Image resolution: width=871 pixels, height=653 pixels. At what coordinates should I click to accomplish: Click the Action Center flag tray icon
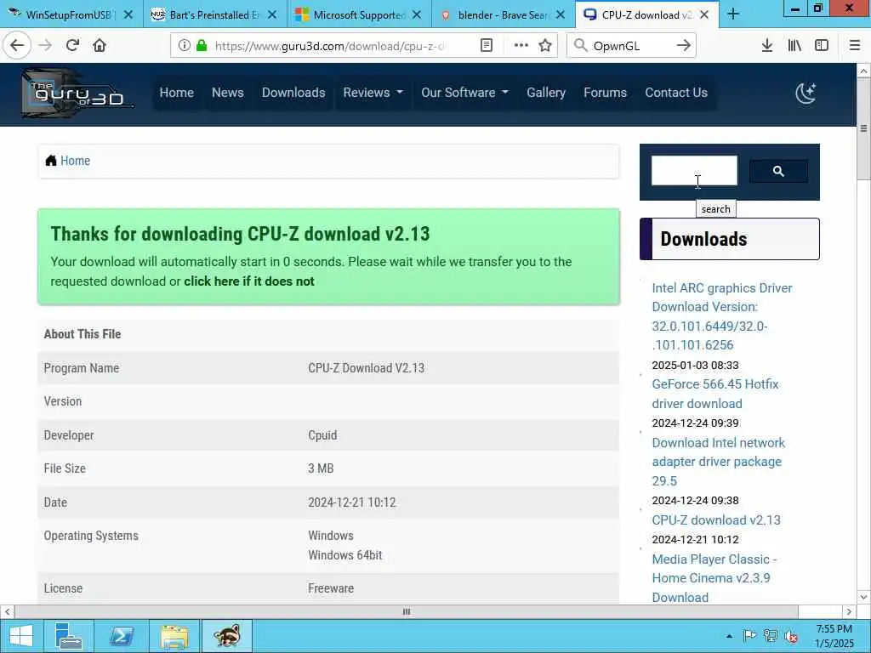point(749,636)
